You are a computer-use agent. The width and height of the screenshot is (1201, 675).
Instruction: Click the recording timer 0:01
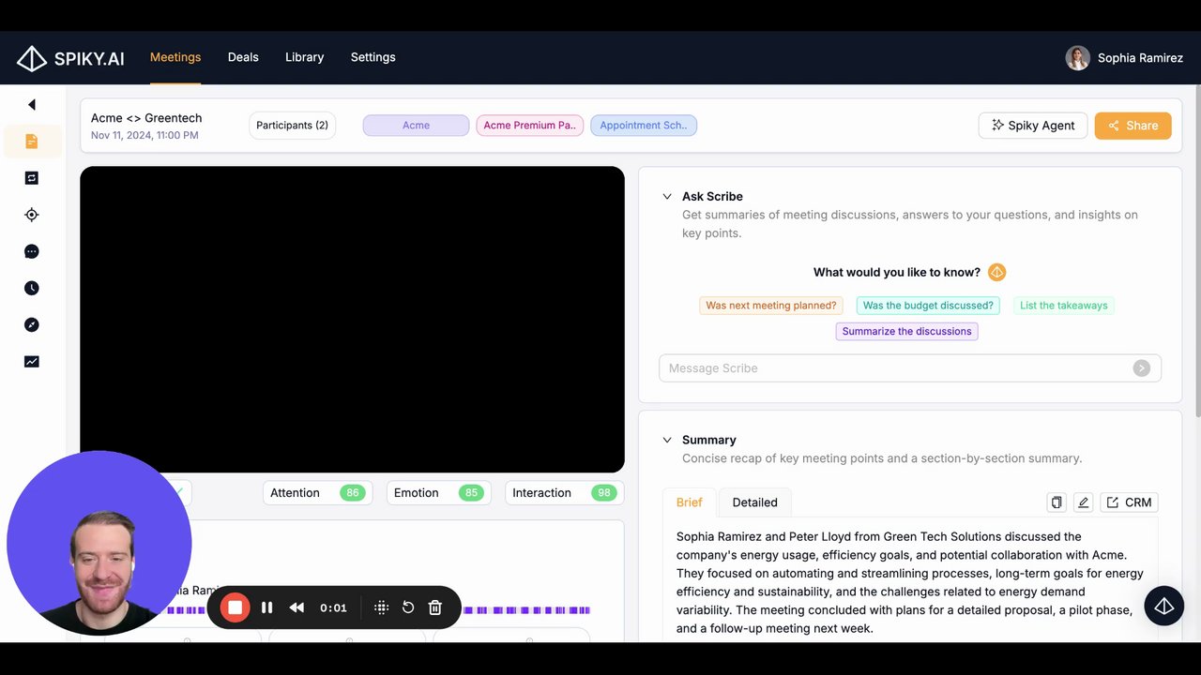333,607
